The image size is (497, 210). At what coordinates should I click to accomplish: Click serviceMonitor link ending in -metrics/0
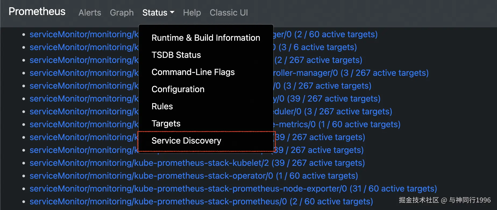336,124
